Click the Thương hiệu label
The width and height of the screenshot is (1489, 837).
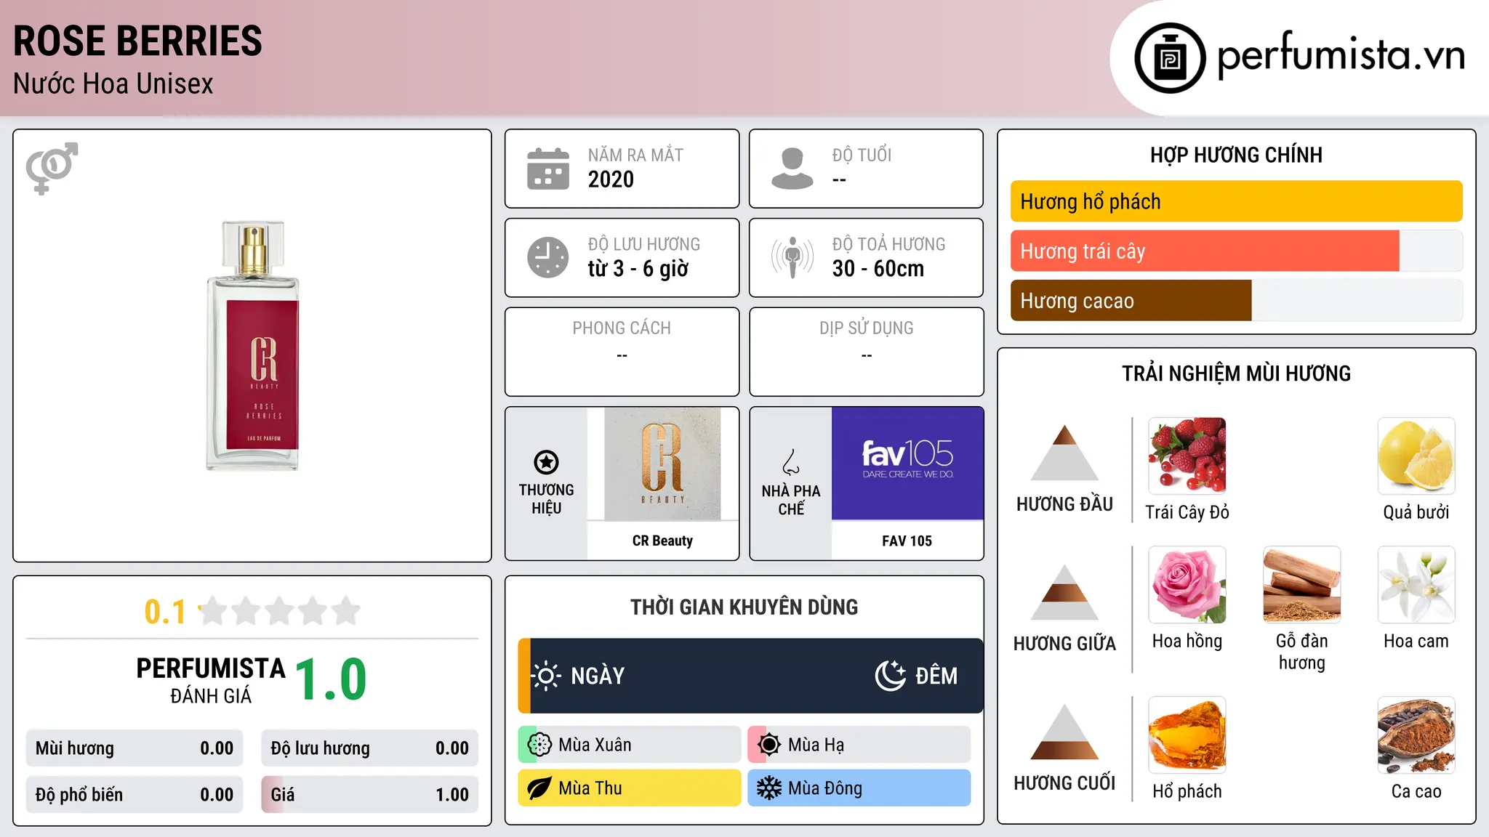click(x=546, y=499)
